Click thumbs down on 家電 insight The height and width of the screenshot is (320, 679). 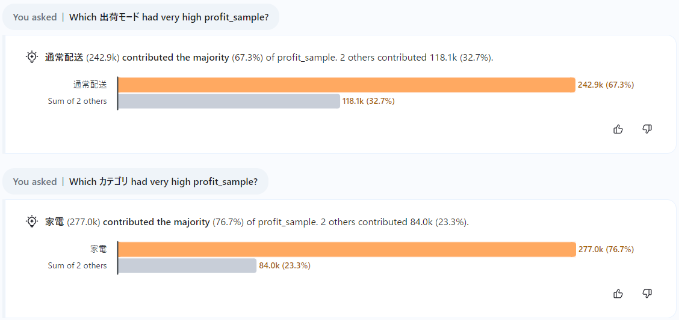[647, 294]
